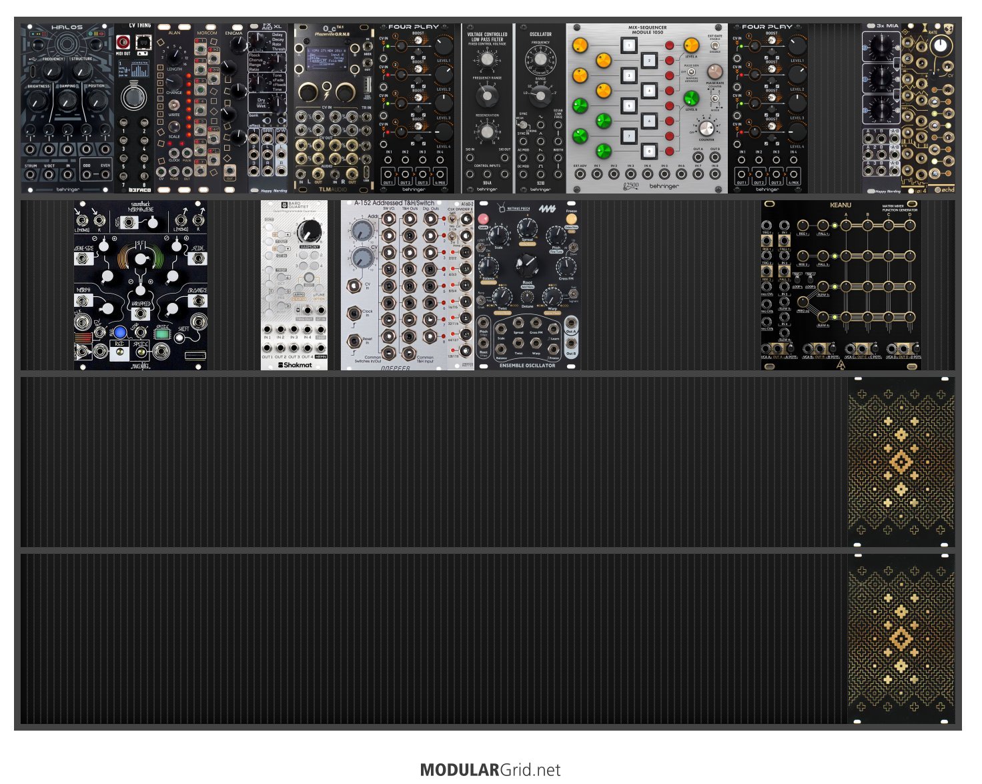
Task: Click the HALOS title text
Action: (x=67, y=27)
